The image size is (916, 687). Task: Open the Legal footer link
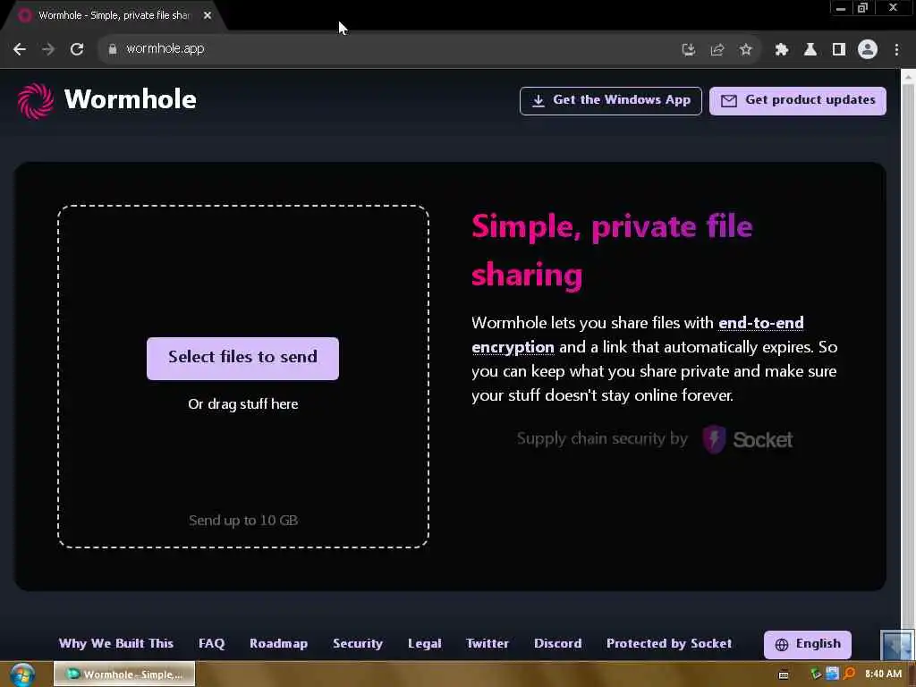click(x=424, y=643)
